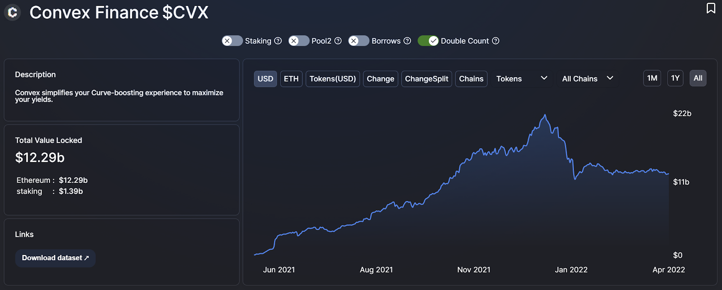Click the chart peak near $22b
The height and width of the screenshot is (290, 722).
[545, 115]
